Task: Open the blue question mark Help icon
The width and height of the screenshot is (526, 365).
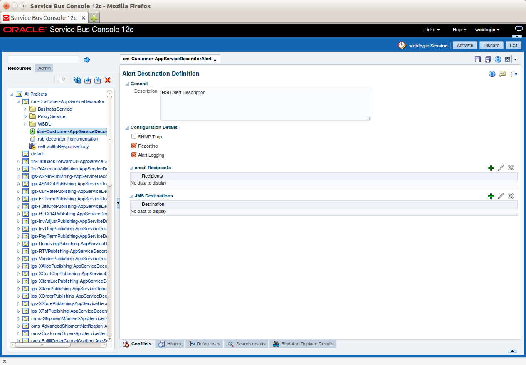Action: (x=498, y=59)
